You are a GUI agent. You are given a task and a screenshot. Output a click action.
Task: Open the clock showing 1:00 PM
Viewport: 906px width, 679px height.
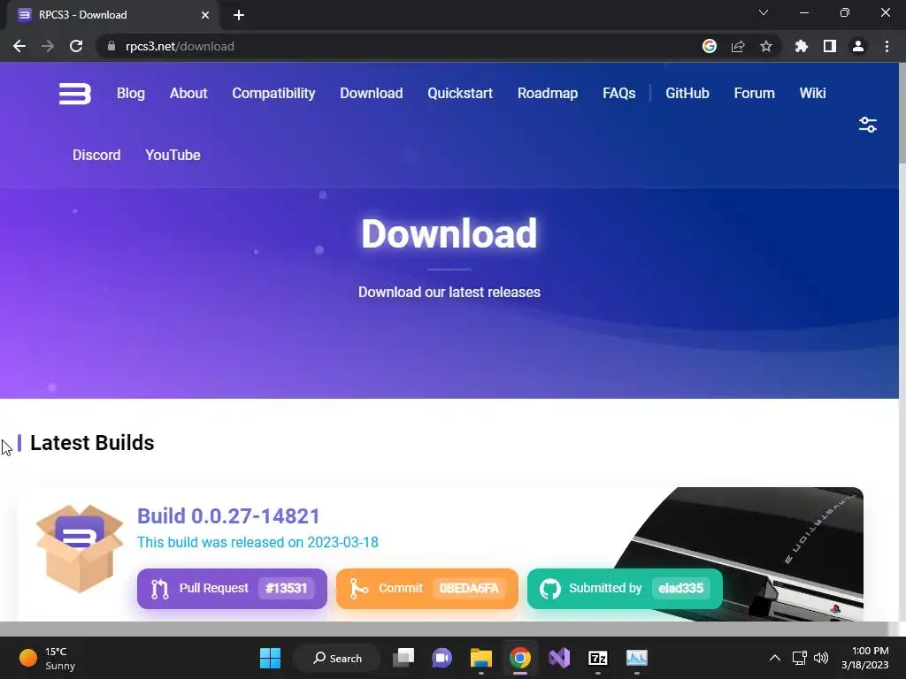coord(864,658)
